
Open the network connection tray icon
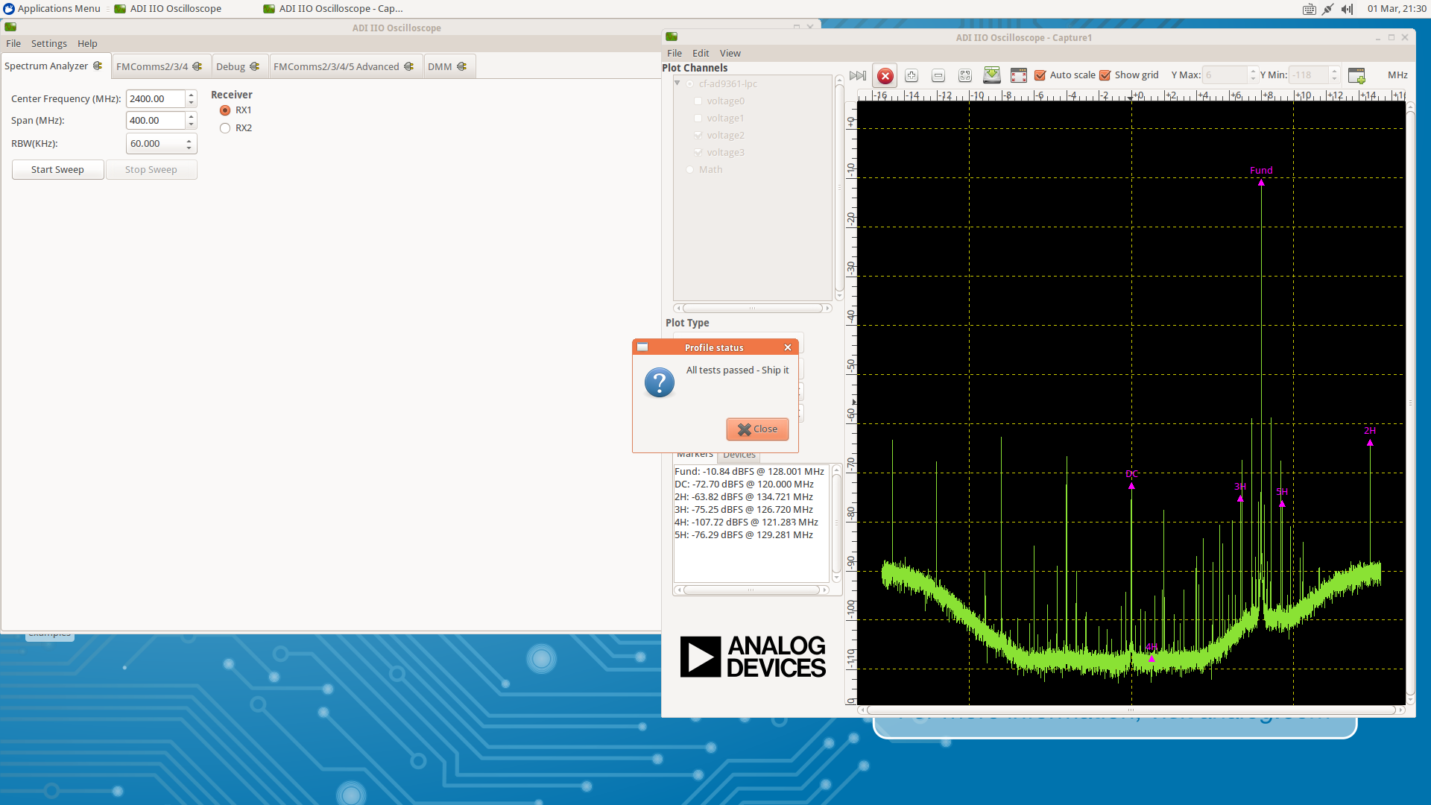[x=1328, y=9]
